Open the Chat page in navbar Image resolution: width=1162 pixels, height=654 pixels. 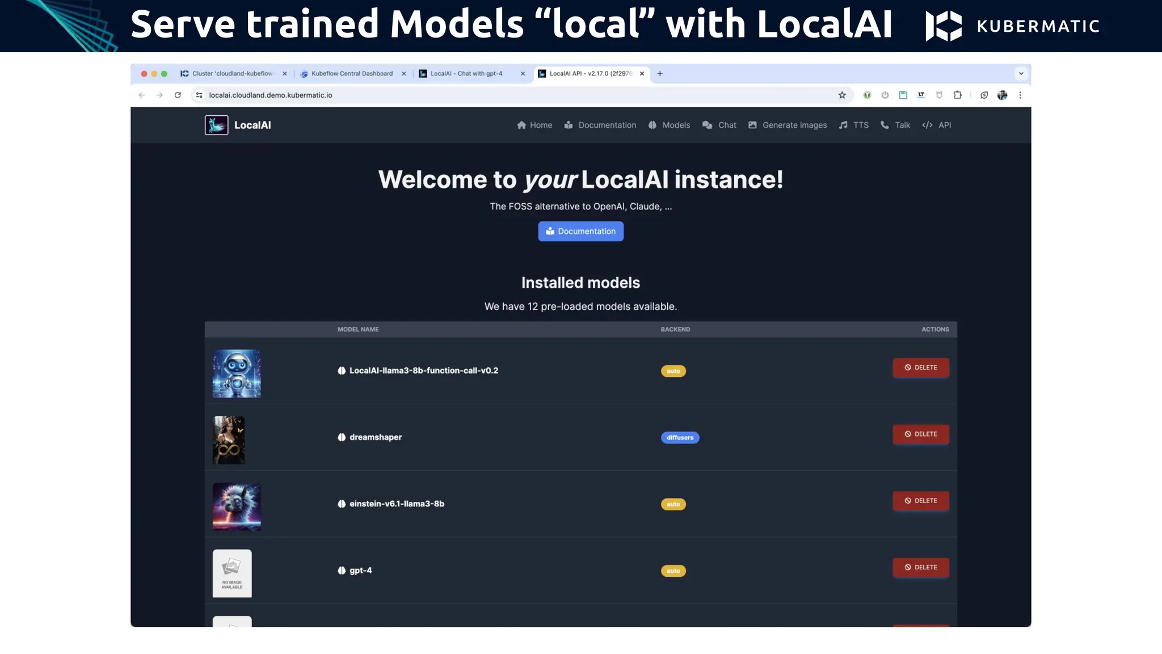(719, 125)
